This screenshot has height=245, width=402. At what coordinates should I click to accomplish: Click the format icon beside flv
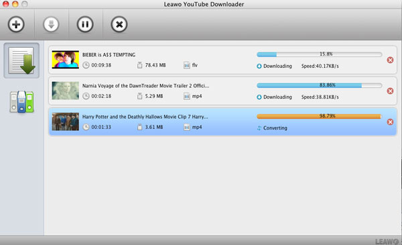pos(187,65)
